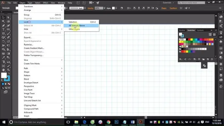Switch swatches to thumbnail grid view
This screenshot has height=126, width=224.
(x=214, y=34)
